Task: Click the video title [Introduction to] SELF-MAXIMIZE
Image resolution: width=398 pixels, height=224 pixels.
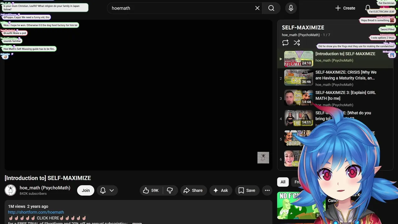Action: (x=48, y=178)
